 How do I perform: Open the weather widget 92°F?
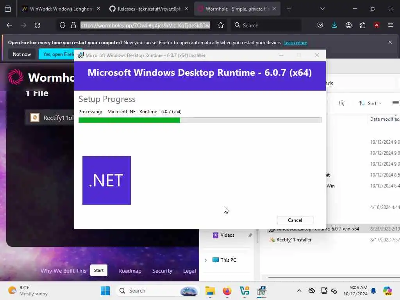[28, 291]
